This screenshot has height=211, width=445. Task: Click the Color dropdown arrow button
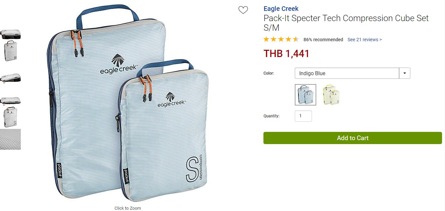(405, 73)
